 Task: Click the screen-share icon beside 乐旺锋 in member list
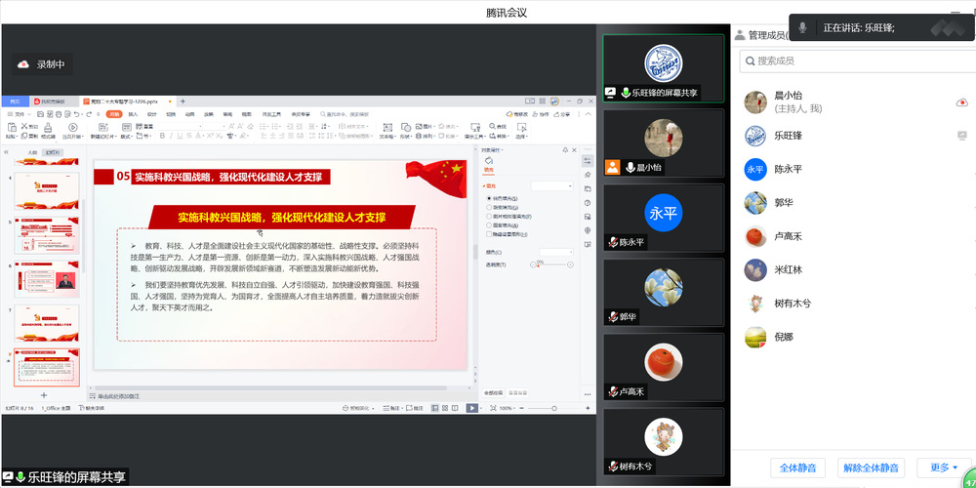[961, 136]
